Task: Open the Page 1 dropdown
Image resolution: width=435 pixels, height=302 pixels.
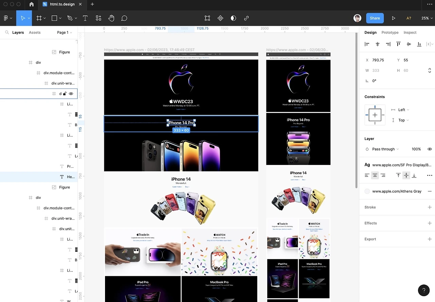Action: coord(65,33)
